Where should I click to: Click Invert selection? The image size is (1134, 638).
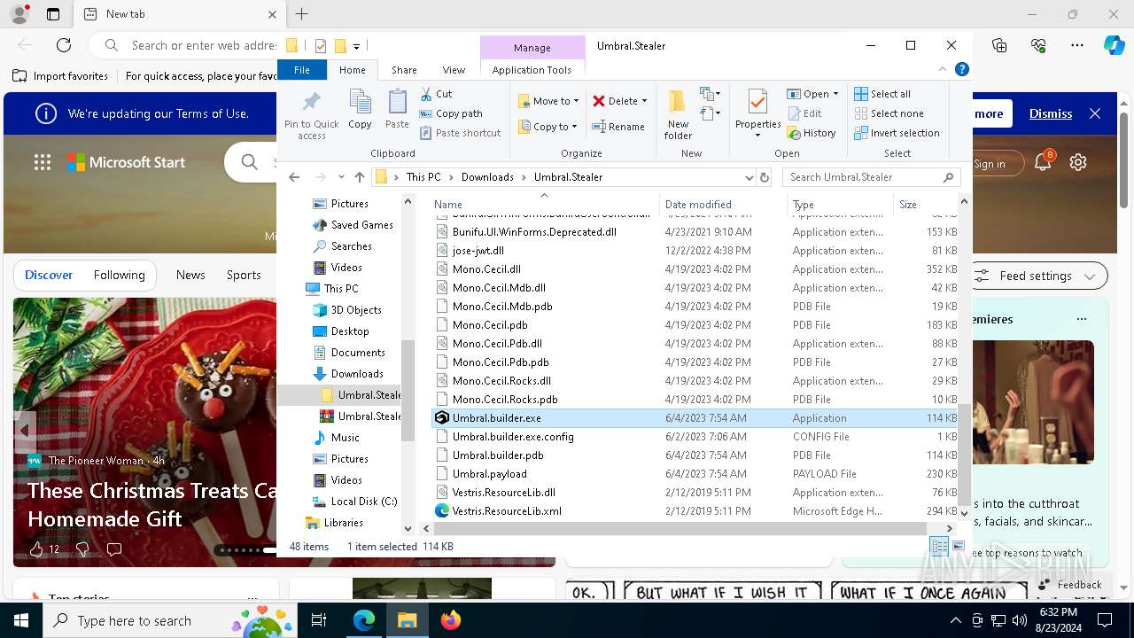pos(897,133)
